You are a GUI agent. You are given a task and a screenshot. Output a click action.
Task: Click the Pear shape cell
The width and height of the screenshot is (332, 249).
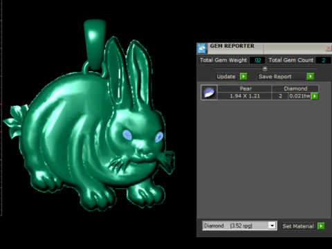point(245,89)
